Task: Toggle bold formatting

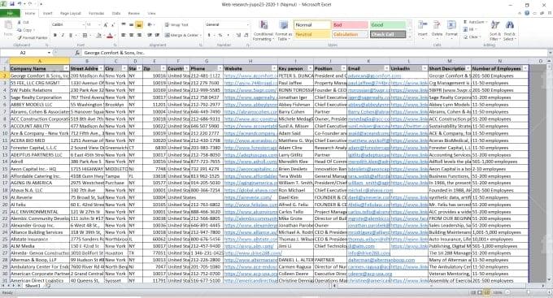Action: coord(55,35)
